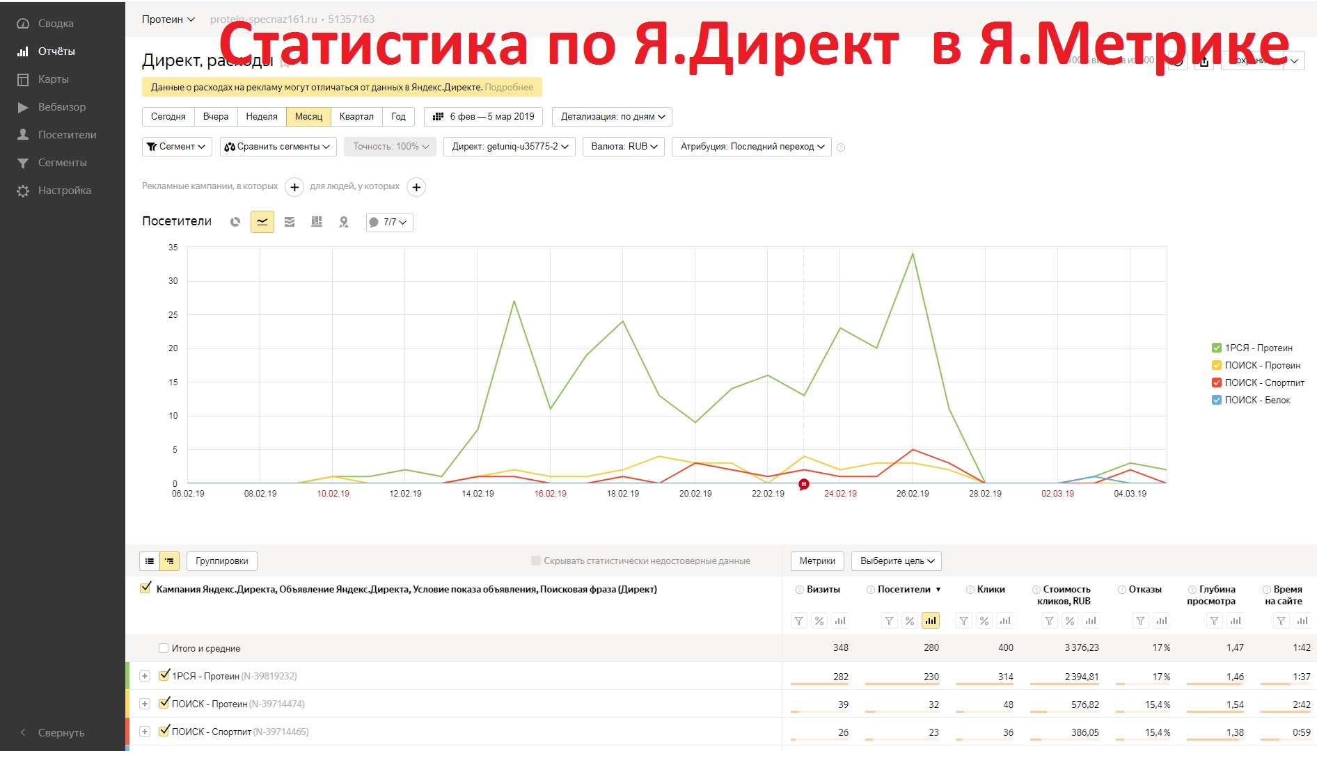Viewport: 1317px width, 758px height.
Task: Expand the 1РСЯ - Протеин campaign row
Action: [x=145, y=675]
